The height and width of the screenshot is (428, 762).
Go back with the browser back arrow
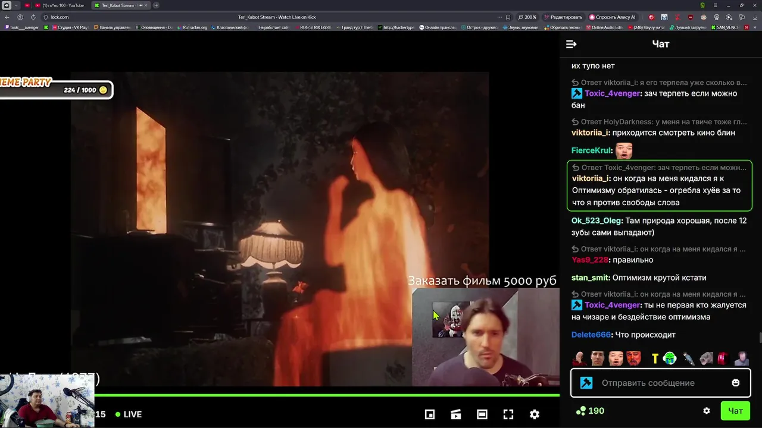click(x=7, y=17)
